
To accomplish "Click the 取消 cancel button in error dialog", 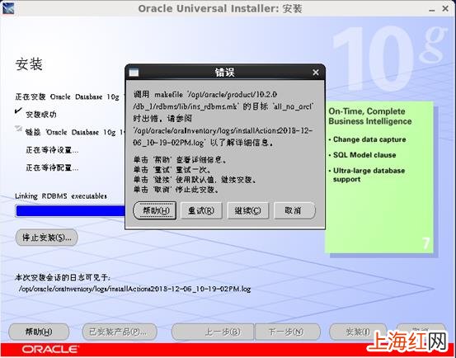I will (294, 210).
